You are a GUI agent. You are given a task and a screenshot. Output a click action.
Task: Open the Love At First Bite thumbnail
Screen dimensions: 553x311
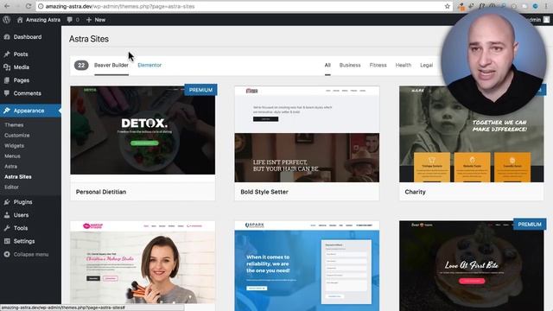pyautogui.click(x=471, y=266)
